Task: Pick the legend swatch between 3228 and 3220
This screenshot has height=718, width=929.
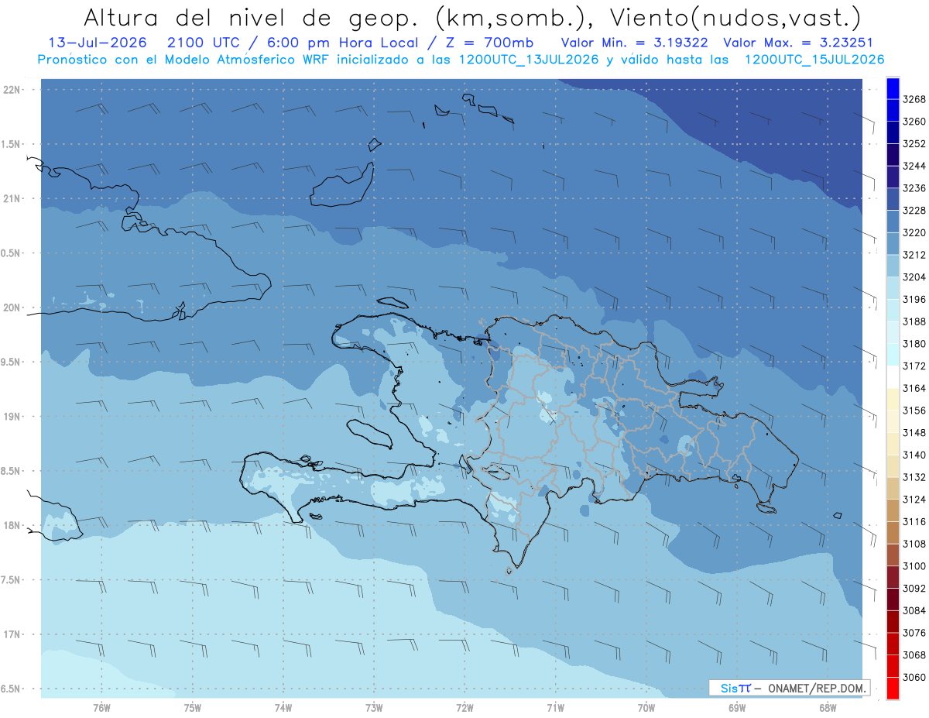Action: pyautogui.click(x=893, y=222)
